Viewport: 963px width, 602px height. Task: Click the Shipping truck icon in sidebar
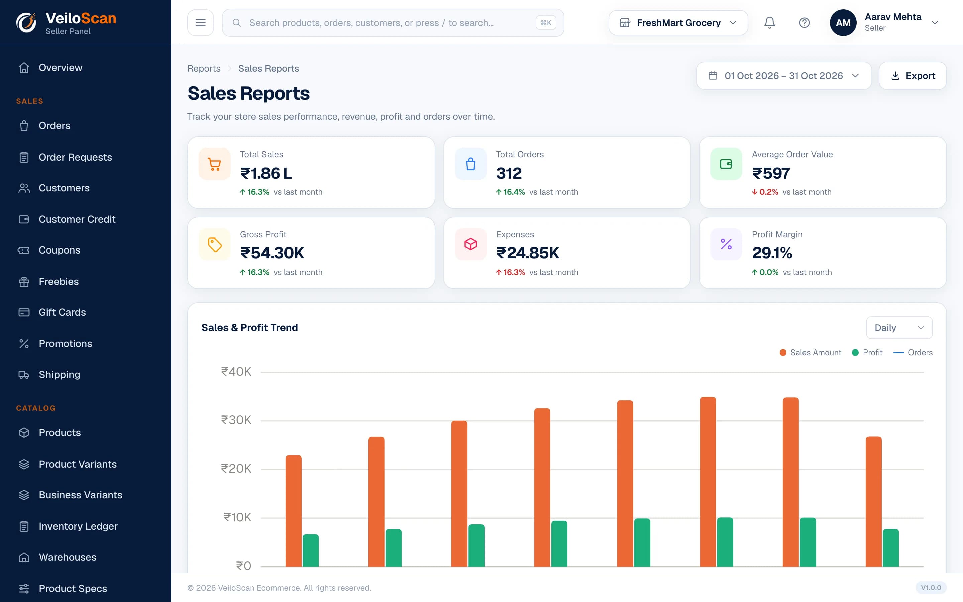click(24, 375)
